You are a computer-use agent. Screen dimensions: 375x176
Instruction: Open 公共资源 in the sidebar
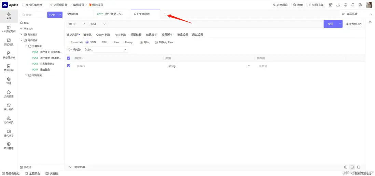(9, 94)
